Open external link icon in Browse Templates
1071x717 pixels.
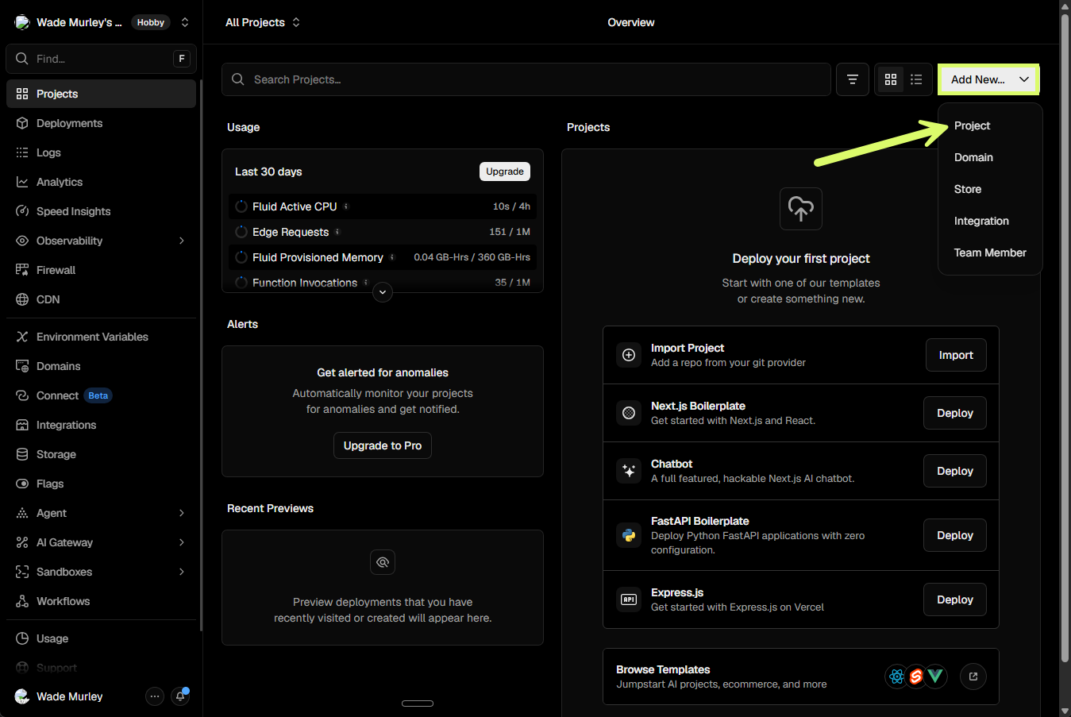click(x=973, y=677)
